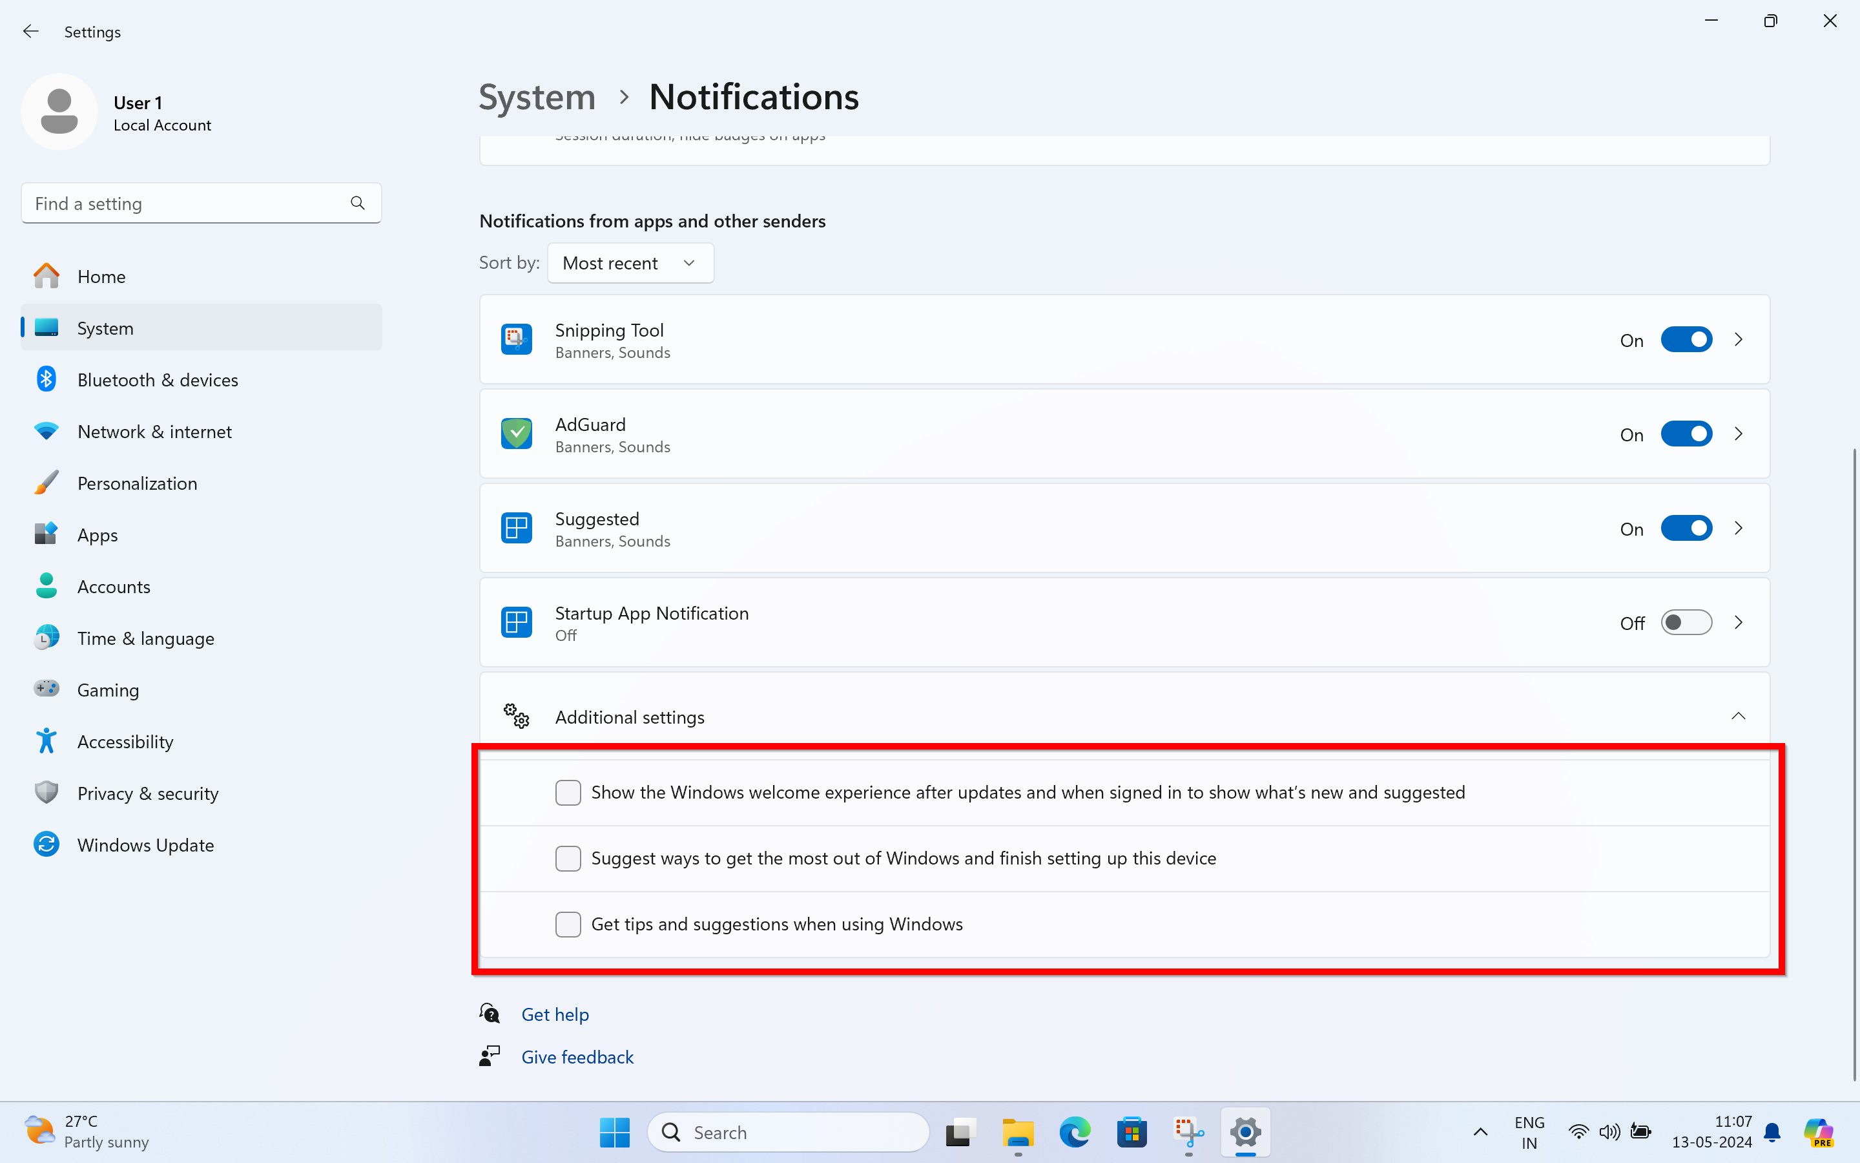Open Microsoft Store from the taskbar
Viewport: 1860px width, 1163px height.
1131,1132
